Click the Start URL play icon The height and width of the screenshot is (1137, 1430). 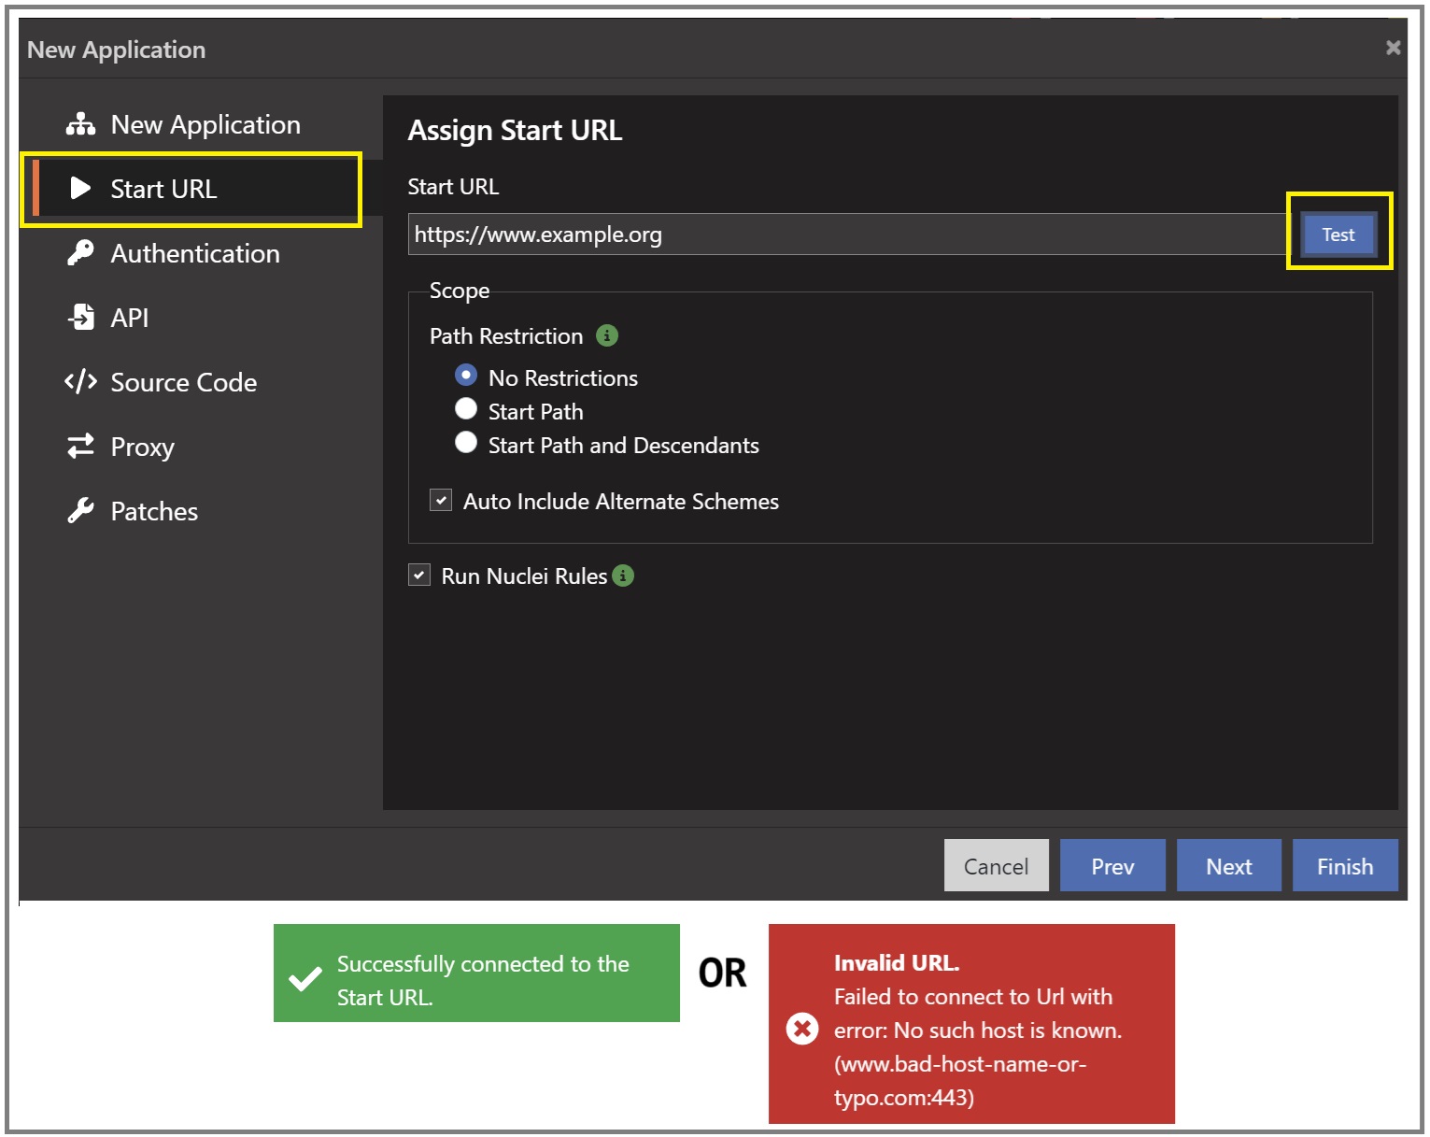click(80, 189)
